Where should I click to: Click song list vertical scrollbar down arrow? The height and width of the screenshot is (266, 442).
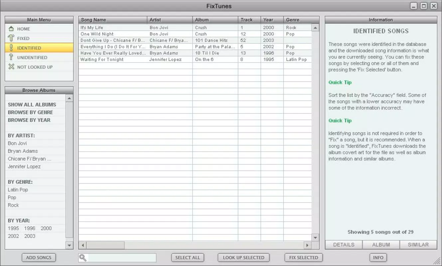coord(316,237)
